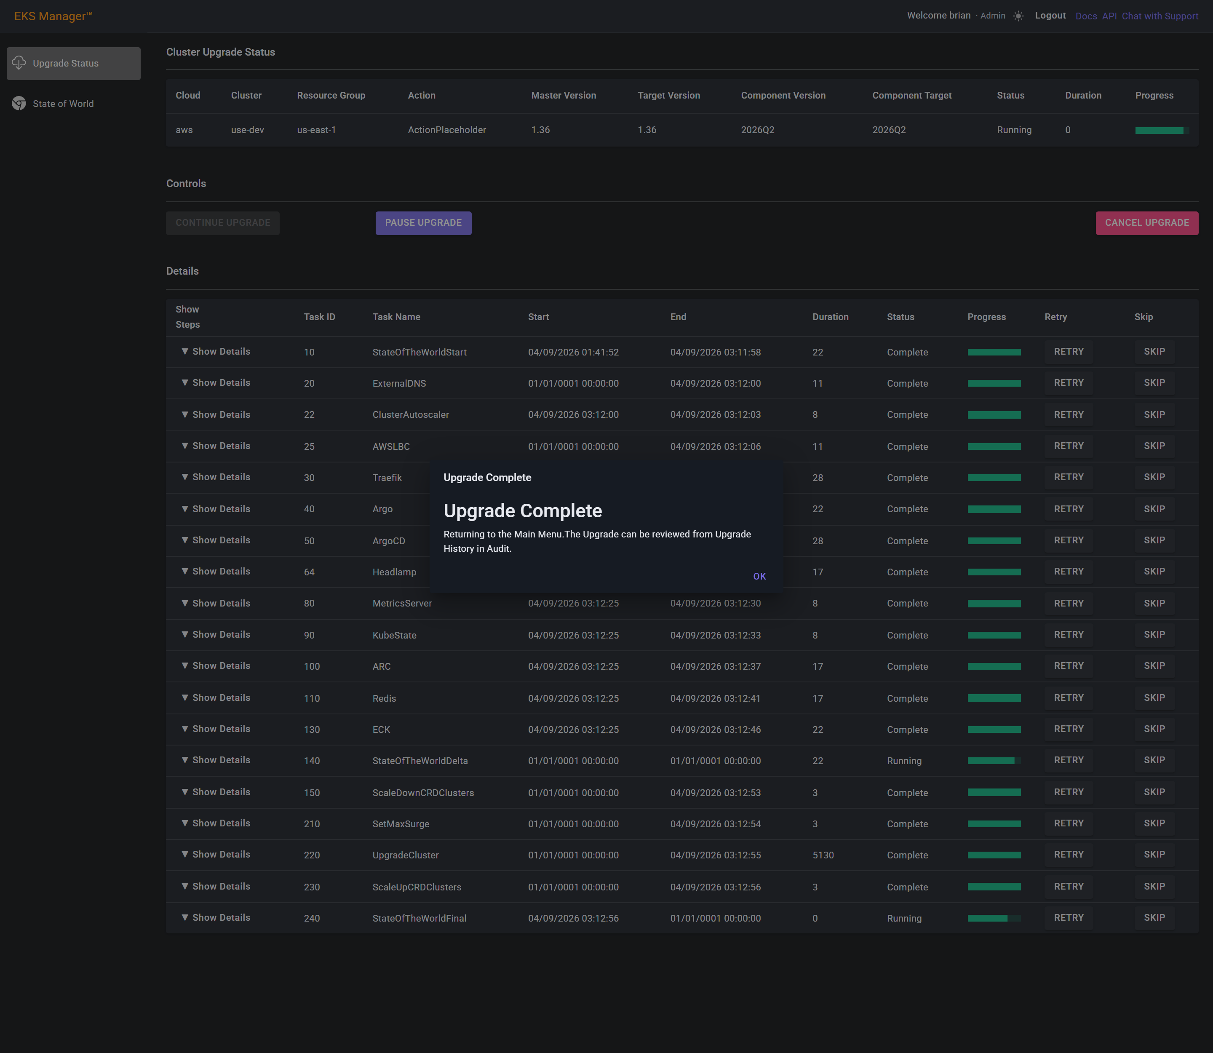Open the API link
The width and height of the screenshot is (1213, 1053).
(1109, 16)
